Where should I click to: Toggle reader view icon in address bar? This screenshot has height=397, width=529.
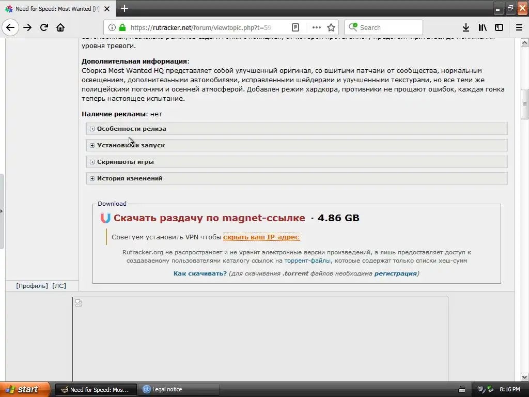(295, 27)
